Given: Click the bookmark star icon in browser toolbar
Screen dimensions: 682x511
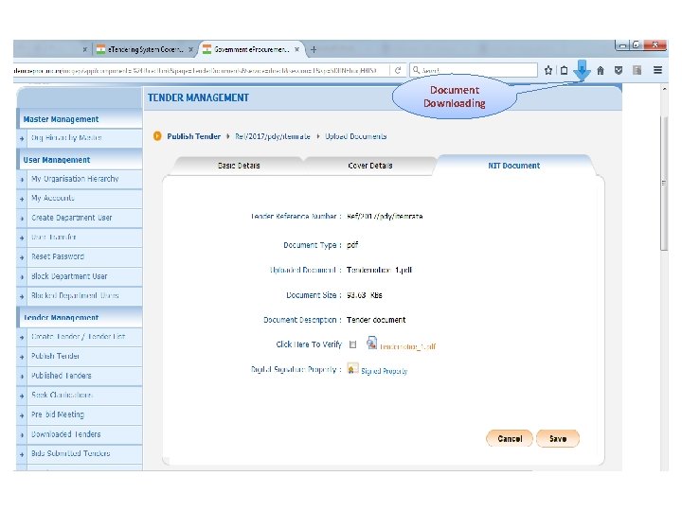Looking at the screenshot, I should click(x=548, y=70).
